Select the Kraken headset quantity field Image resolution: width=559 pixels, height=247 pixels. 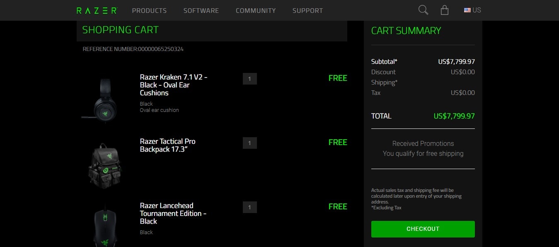click(250, 79)
